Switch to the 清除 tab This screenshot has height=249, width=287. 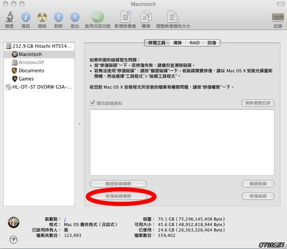[178, 43]
